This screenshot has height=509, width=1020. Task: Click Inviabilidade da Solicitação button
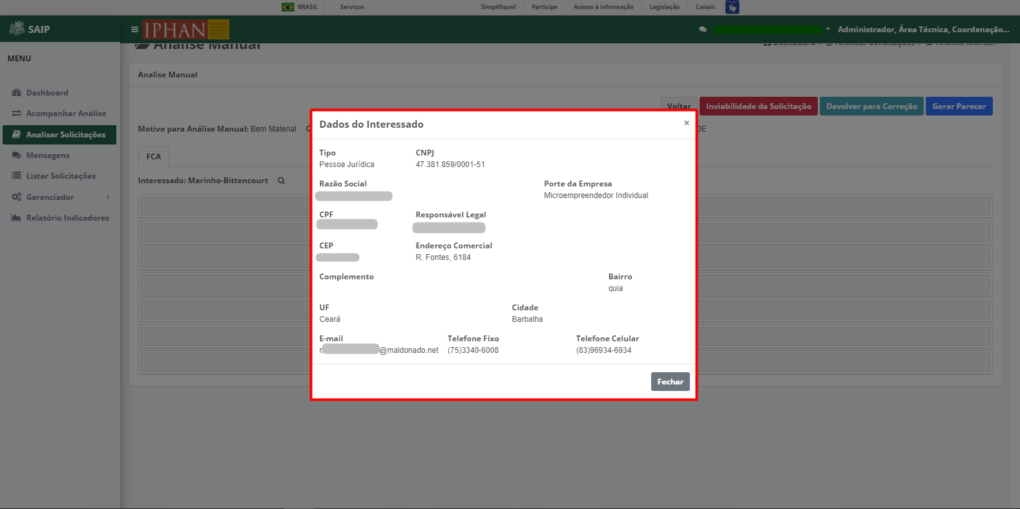pos(758,106)
